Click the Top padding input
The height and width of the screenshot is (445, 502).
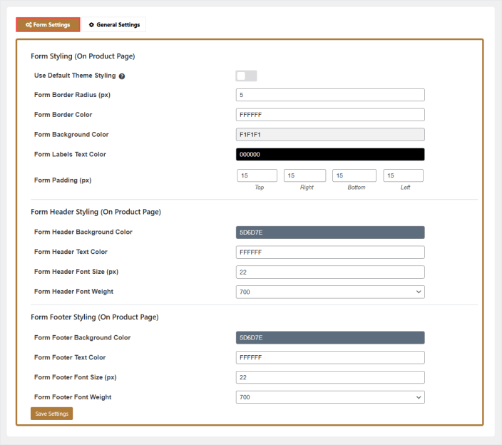pos(257,175)
